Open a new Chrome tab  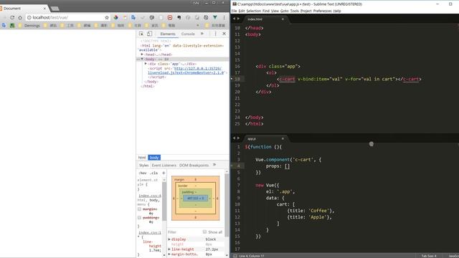click(x=55, y=9)
